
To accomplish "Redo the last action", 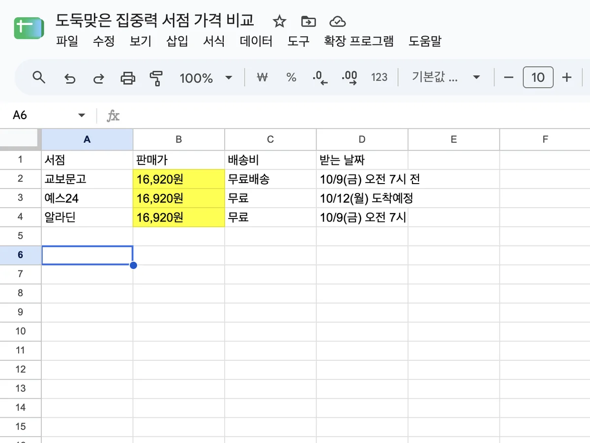I will (x=99, y=78).
